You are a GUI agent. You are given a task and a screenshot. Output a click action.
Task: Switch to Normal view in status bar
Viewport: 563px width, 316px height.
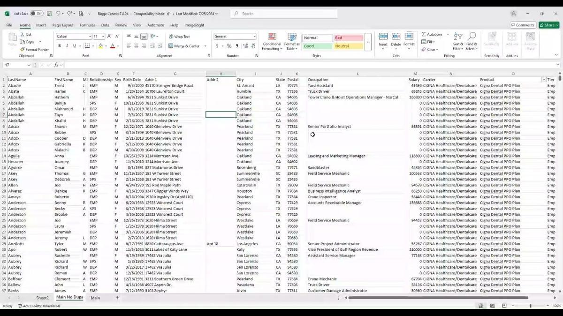[x=480, y=306]
